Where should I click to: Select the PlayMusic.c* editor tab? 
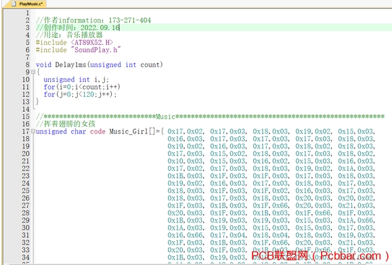coord(28,4)
